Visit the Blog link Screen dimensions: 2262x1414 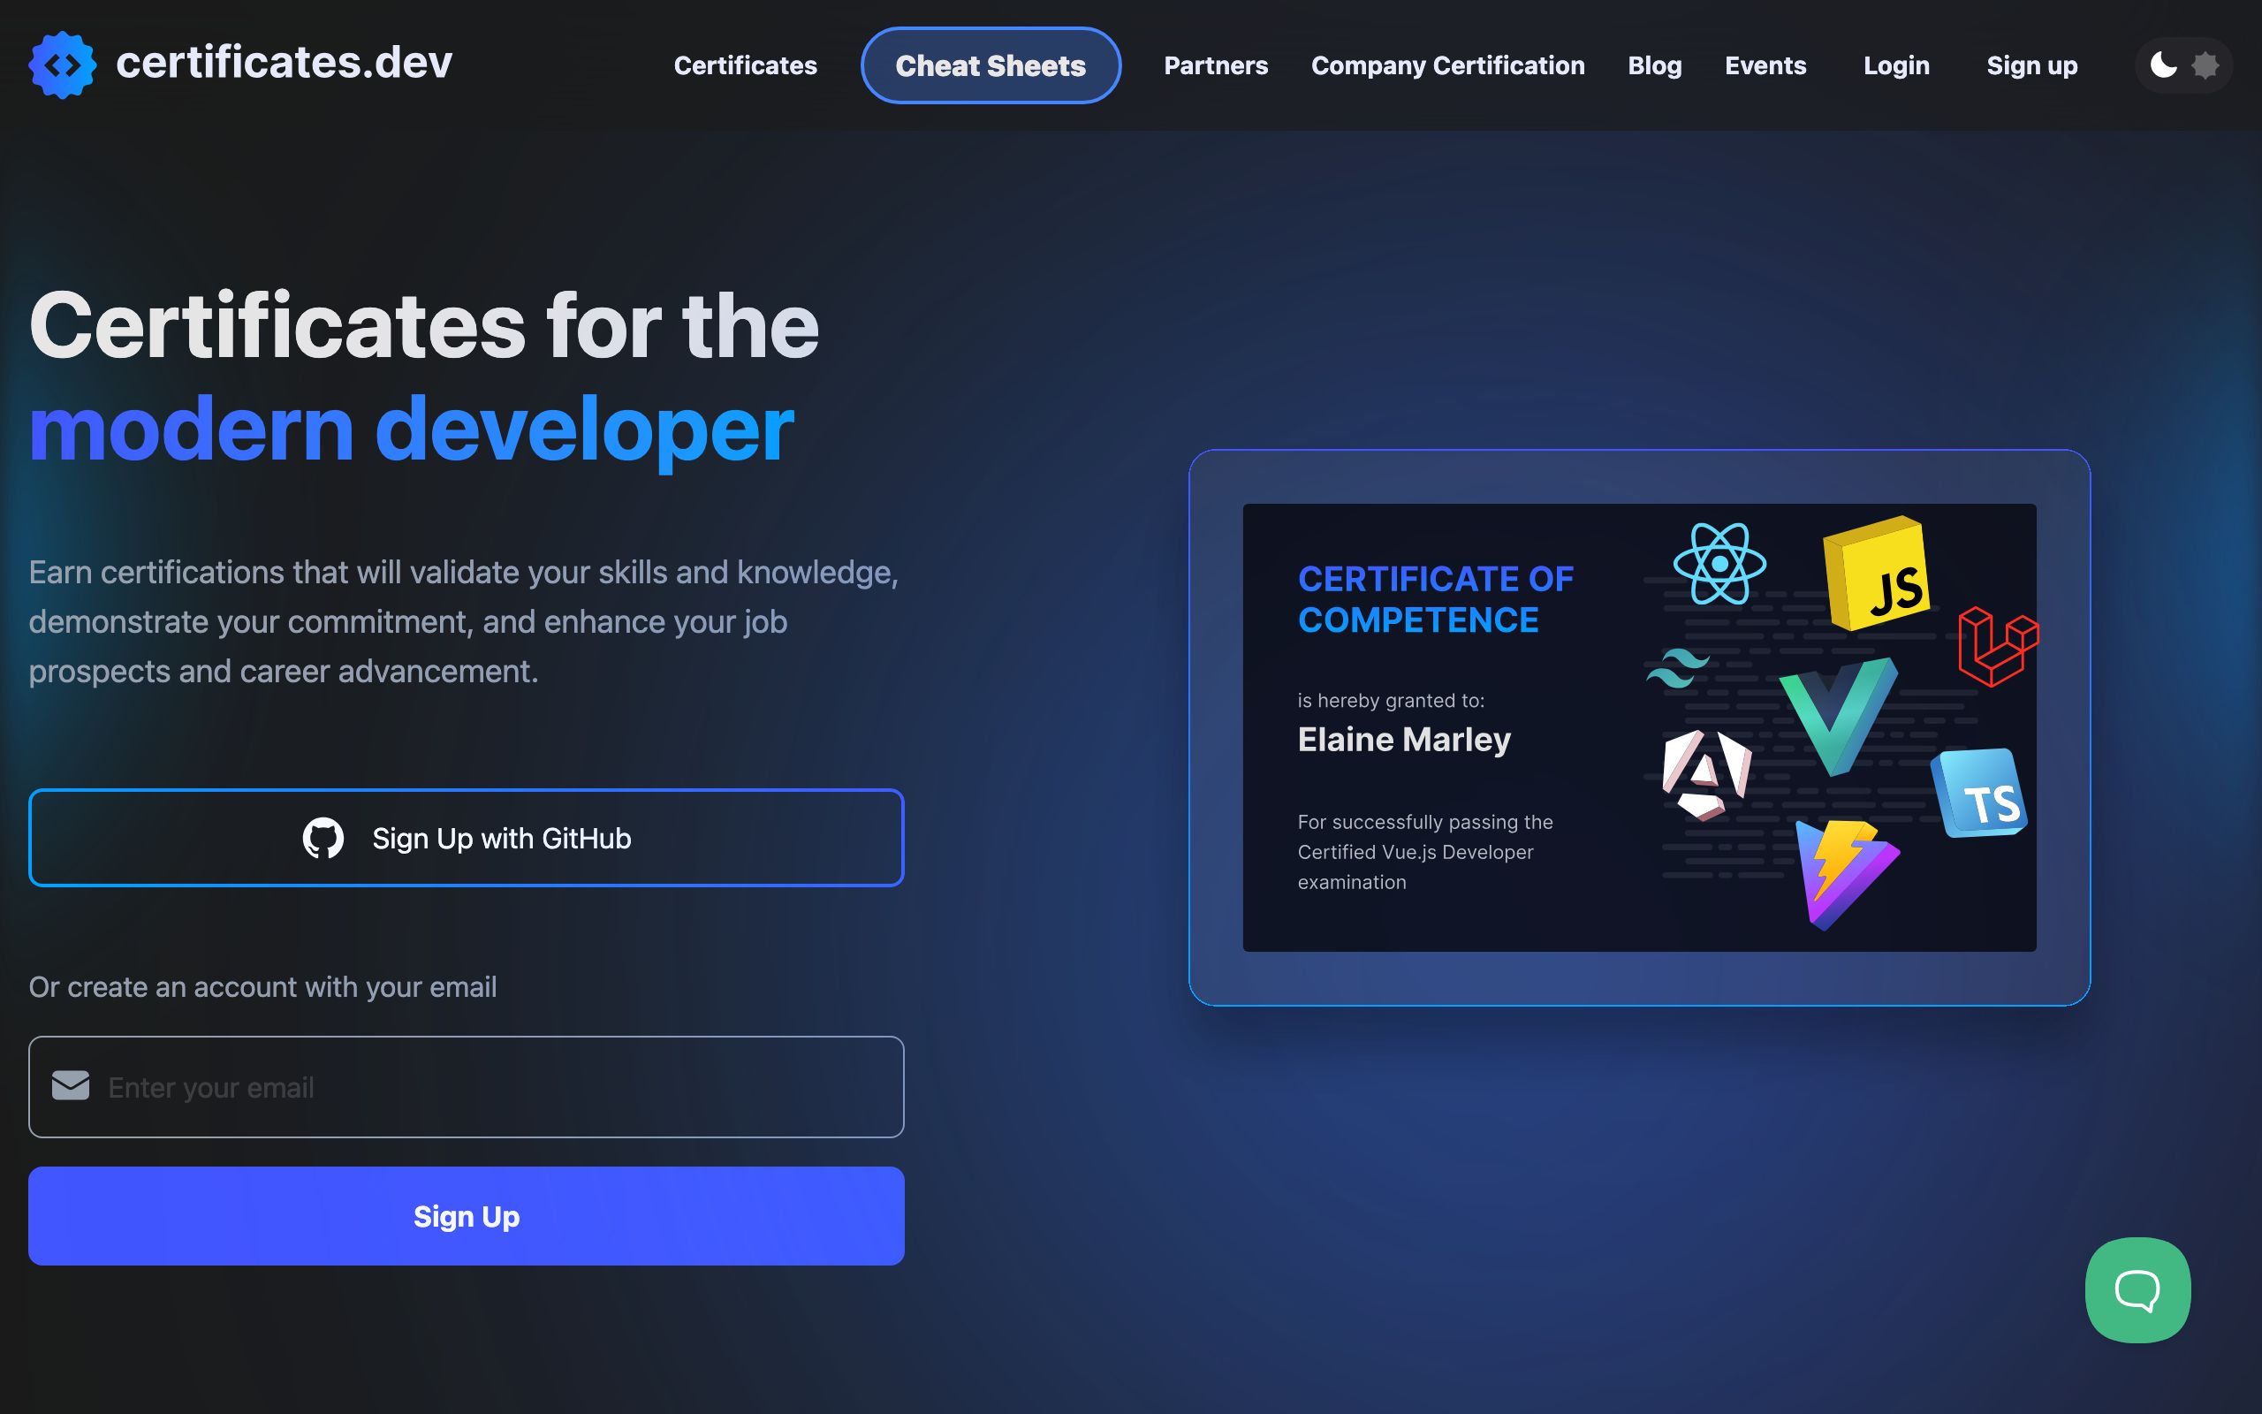1654,65
